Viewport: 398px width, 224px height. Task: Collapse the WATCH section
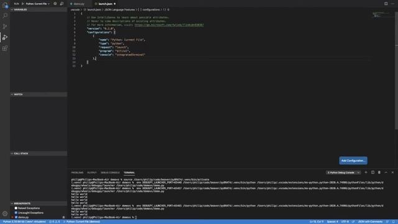[39, 94]
